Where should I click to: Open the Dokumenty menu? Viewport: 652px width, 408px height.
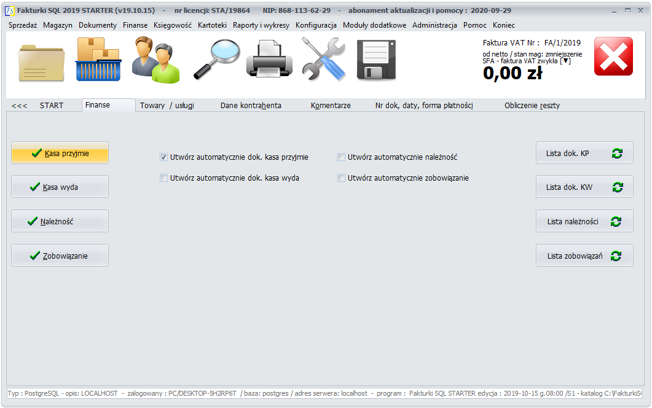98,25
